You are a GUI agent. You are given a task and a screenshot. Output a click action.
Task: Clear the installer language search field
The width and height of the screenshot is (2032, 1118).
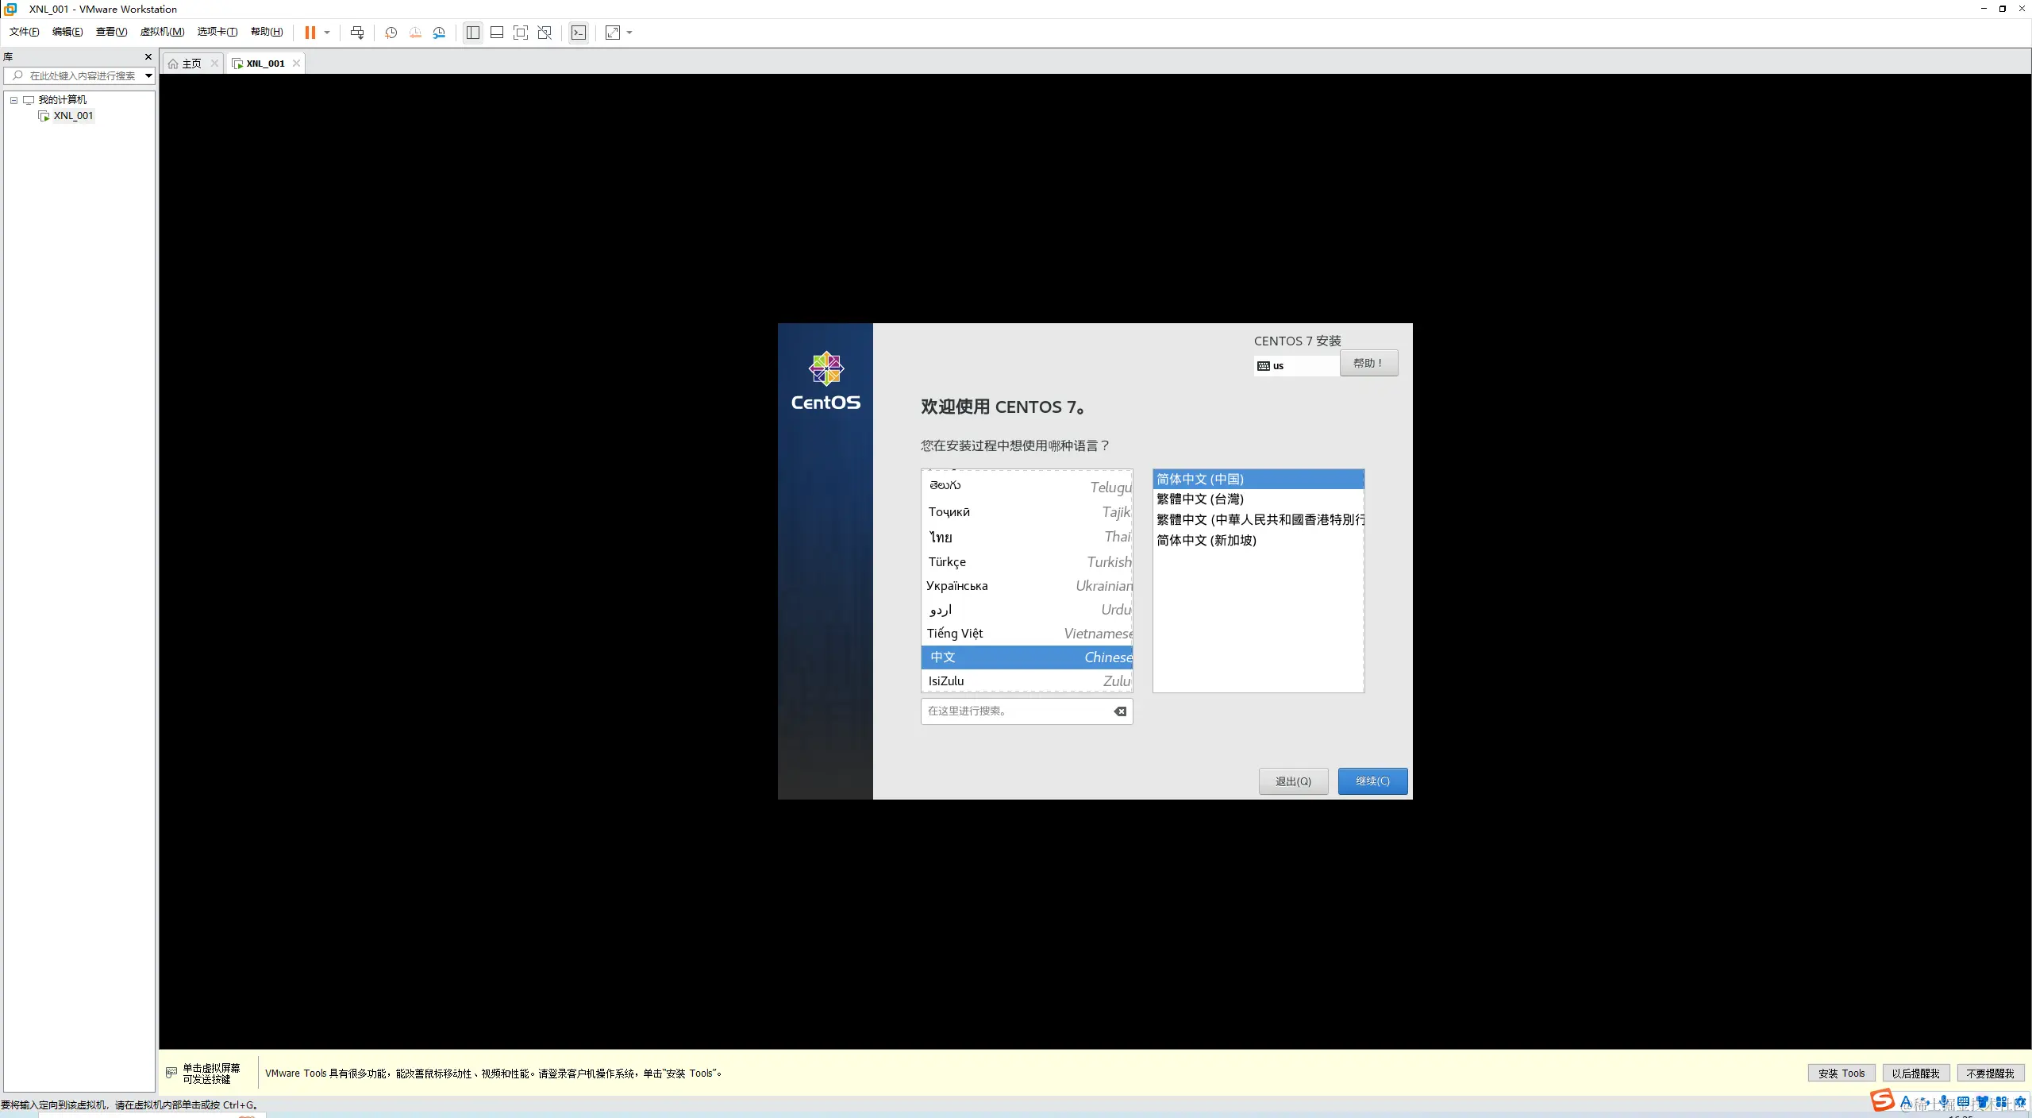[x=1120, y=711]
